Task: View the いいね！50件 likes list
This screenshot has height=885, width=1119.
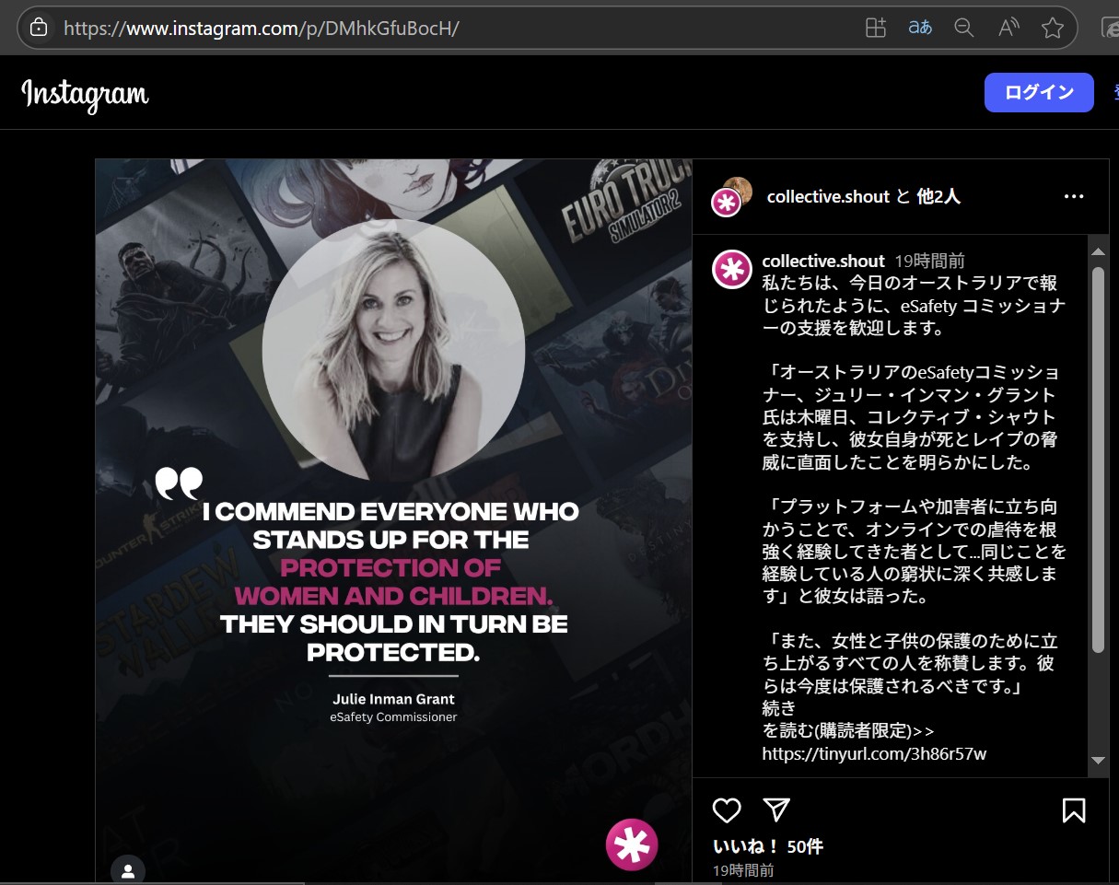Action: (768, 846)
